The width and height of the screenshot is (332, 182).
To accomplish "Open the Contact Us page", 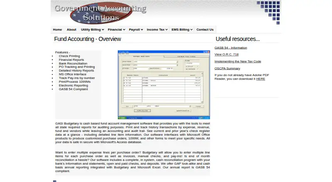I will 205,29.
